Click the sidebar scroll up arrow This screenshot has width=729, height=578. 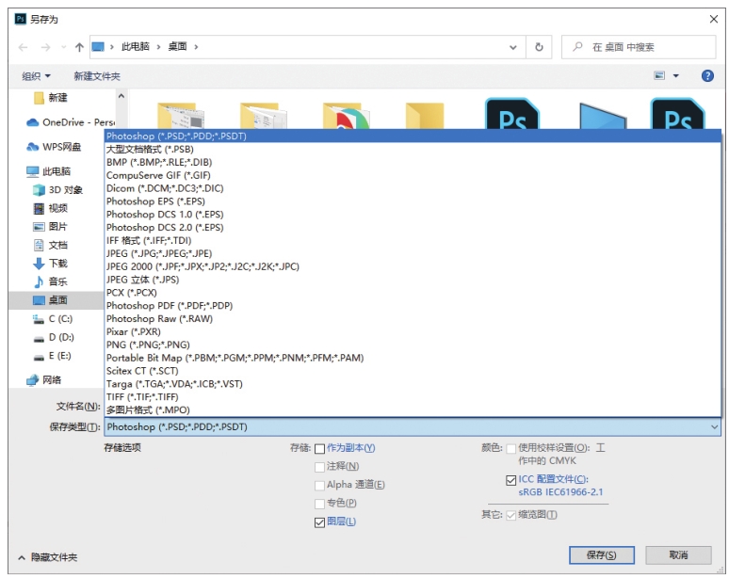(x=121, y=96)
